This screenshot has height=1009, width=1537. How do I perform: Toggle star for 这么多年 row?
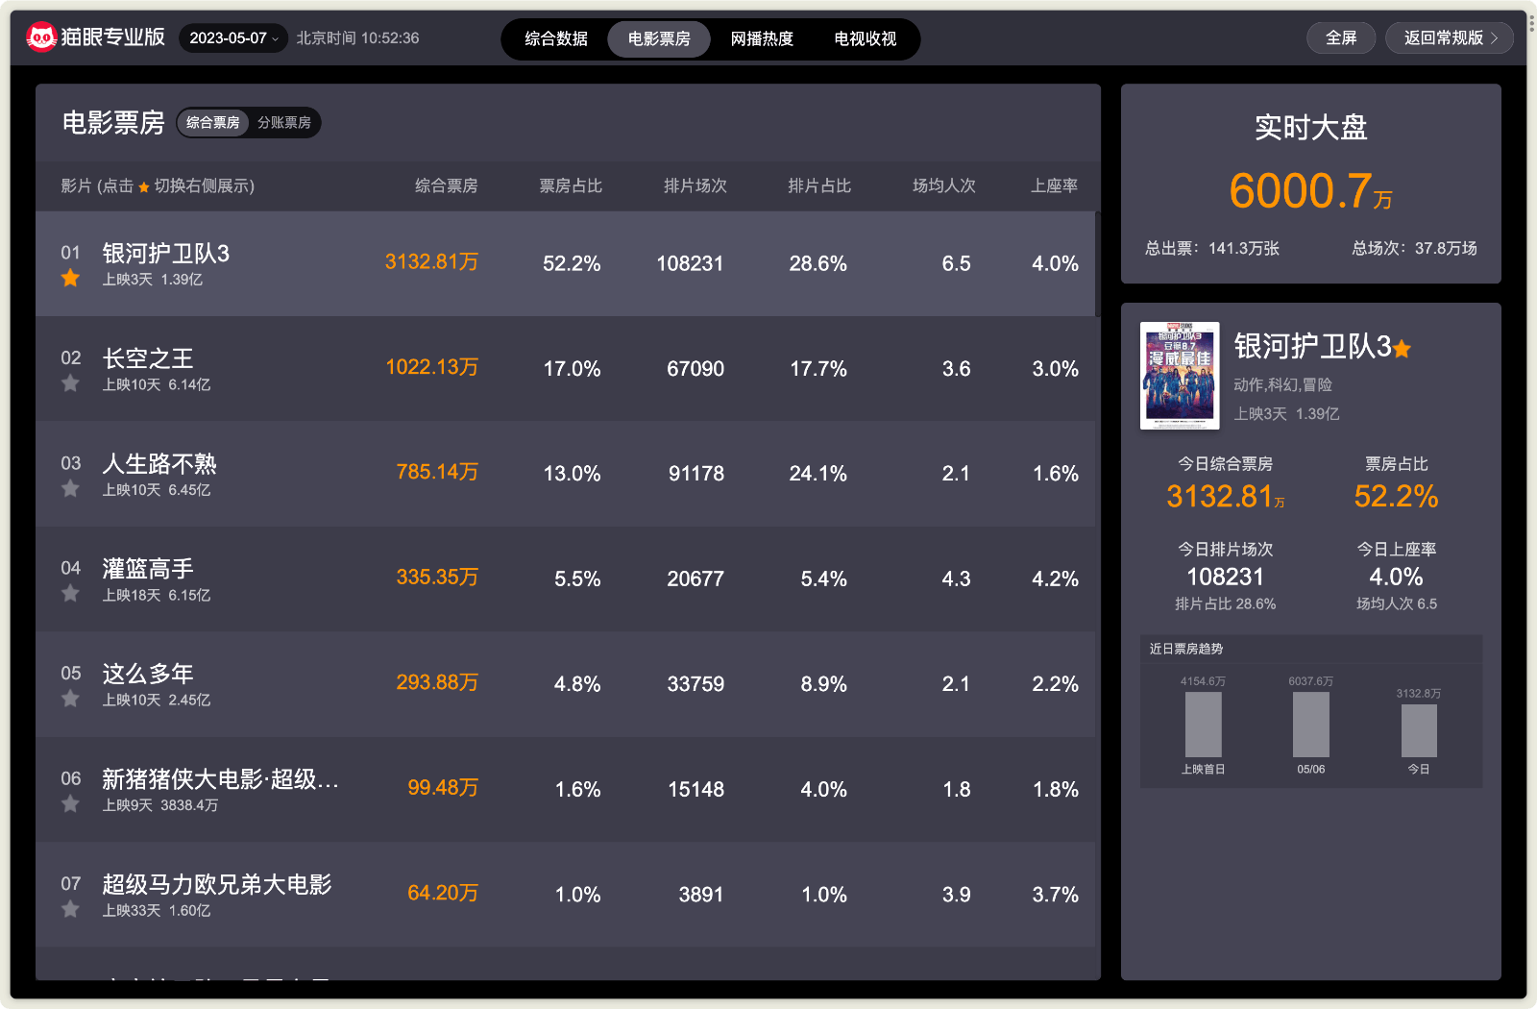70,699
